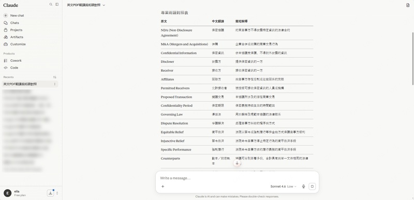
Task: Click the cell Affiliates
Action: coord(167,79)
